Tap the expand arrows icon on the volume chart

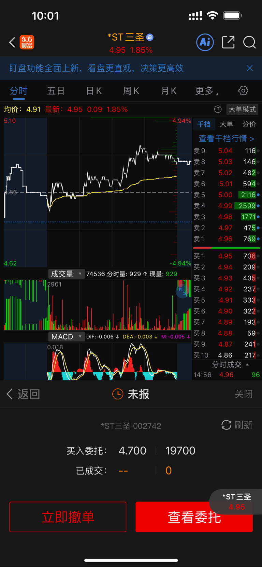[183, 291]
